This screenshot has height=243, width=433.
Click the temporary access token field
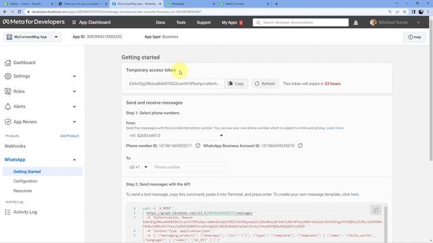(x=175, y=84)
